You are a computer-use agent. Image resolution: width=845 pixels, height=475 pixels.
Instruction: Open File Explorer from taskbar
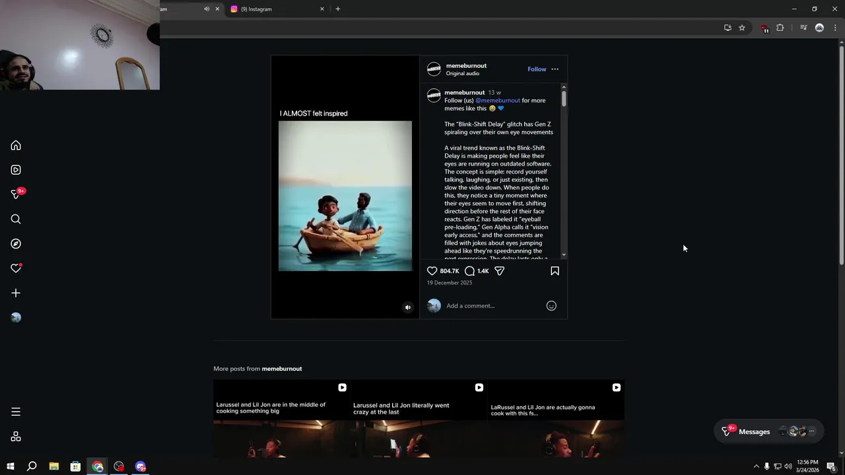point(54,466)
